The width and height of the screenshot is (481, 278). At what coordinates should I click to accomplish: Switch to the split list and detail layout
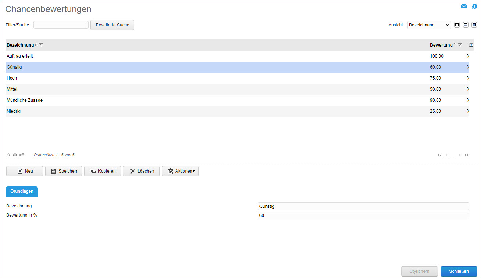click(x=466, y=25)
